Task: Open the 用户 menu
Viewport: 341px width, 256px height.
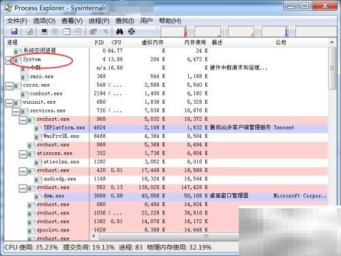Action: (146, 21)
